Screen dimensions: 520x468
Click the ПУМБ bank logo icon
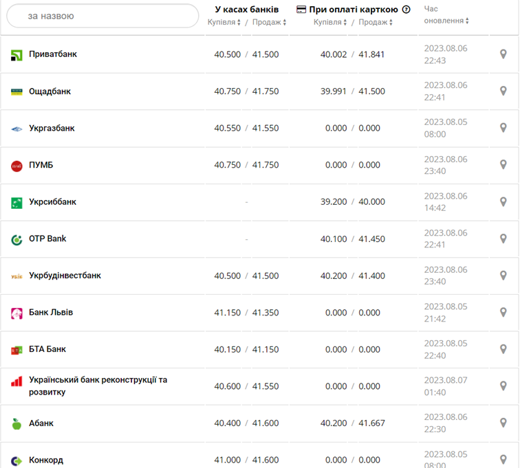click(17, 166)
